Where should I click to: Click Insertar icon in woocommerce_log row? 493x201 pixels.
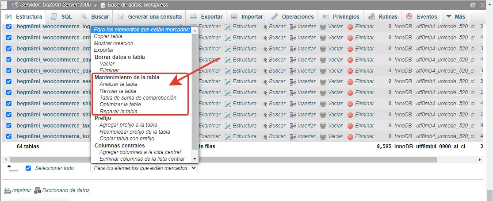click(293, 27)
